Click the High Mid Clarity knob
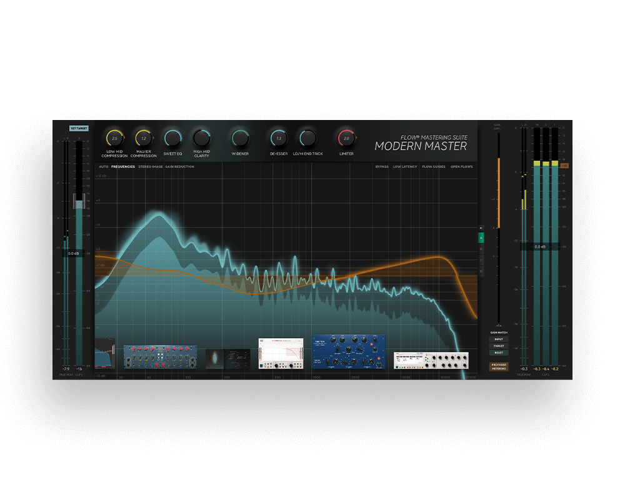 tap(202, 138)
